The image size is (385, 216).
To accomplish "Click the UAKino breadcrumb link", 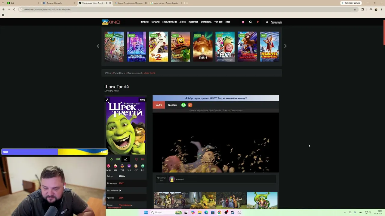I will pyautogui.click(x=108, y=73).
